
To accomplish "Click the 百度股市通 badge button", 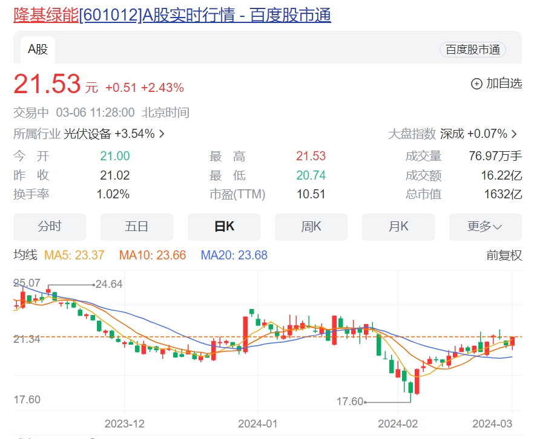I will pos(473,50).
